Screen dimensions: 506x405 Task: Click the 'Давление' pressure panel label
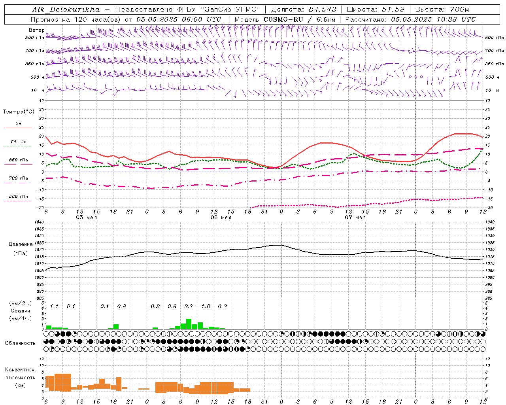tap(20, 244)
